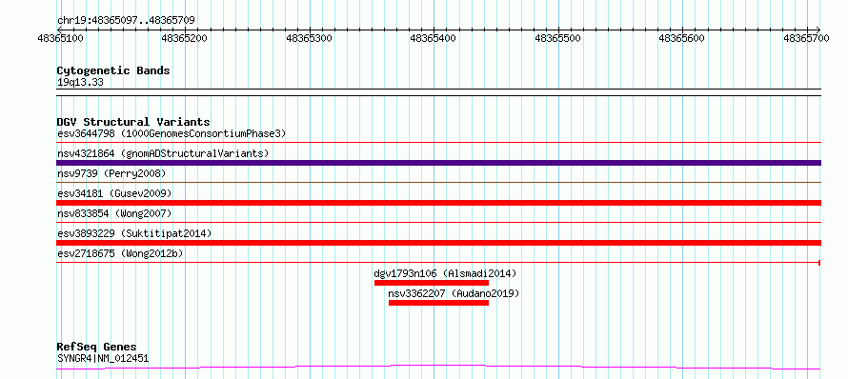Viewport: 848px width, 379px height.
Task: Click the nsv3362207 Audano2019 red bar
Action: pyautogui.click(x=438, y=303)
